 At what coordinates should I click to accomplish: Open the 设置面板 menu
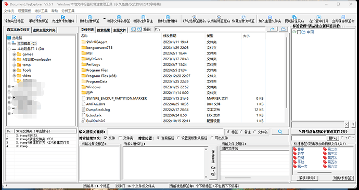point(24,11)
